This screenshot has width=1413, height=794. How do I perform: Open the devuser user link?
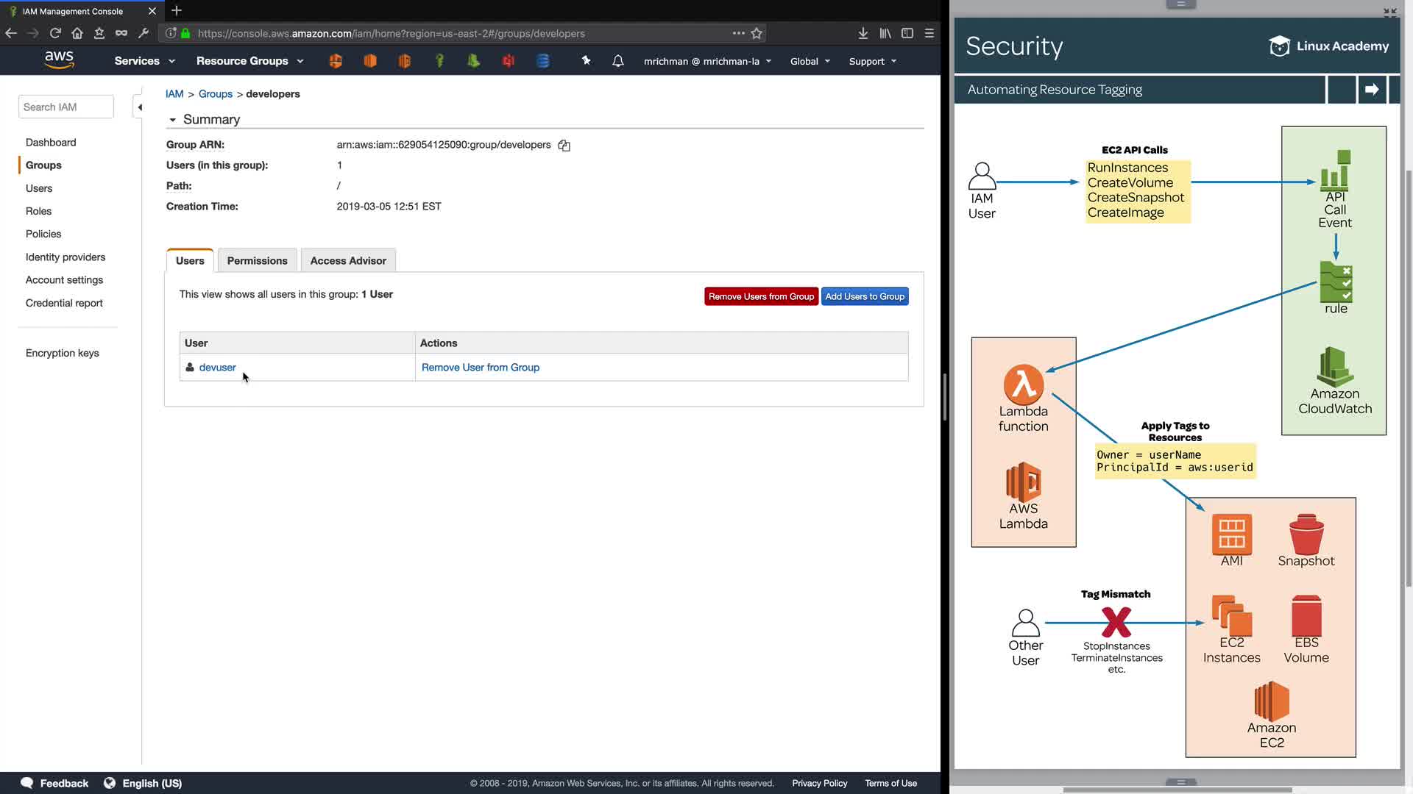tap(217, 368)
